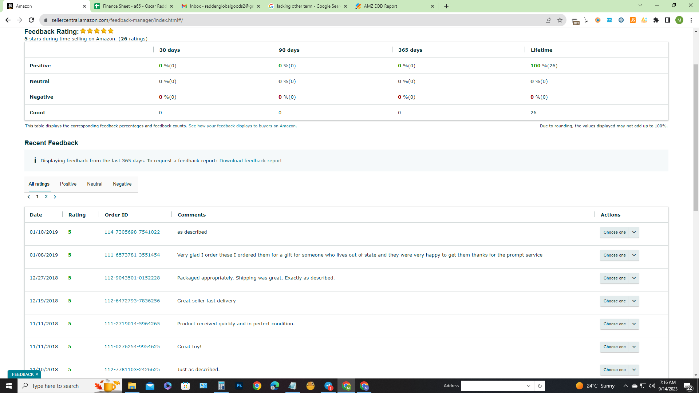699x393 pixels.
Task: Switch to Neutral feedback tab
Action: (x=95, y=184)
